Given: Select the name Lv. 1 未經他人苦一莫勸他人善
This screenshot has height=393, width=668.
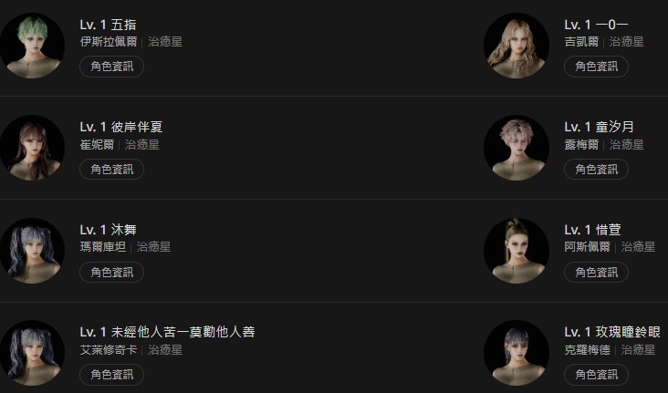Looking at the screenshot, I should coord(167,332).
